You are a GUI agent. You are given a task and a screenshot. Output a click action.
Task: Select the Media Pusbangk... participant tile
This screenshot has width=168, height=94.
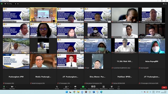[x=43, y=77]
